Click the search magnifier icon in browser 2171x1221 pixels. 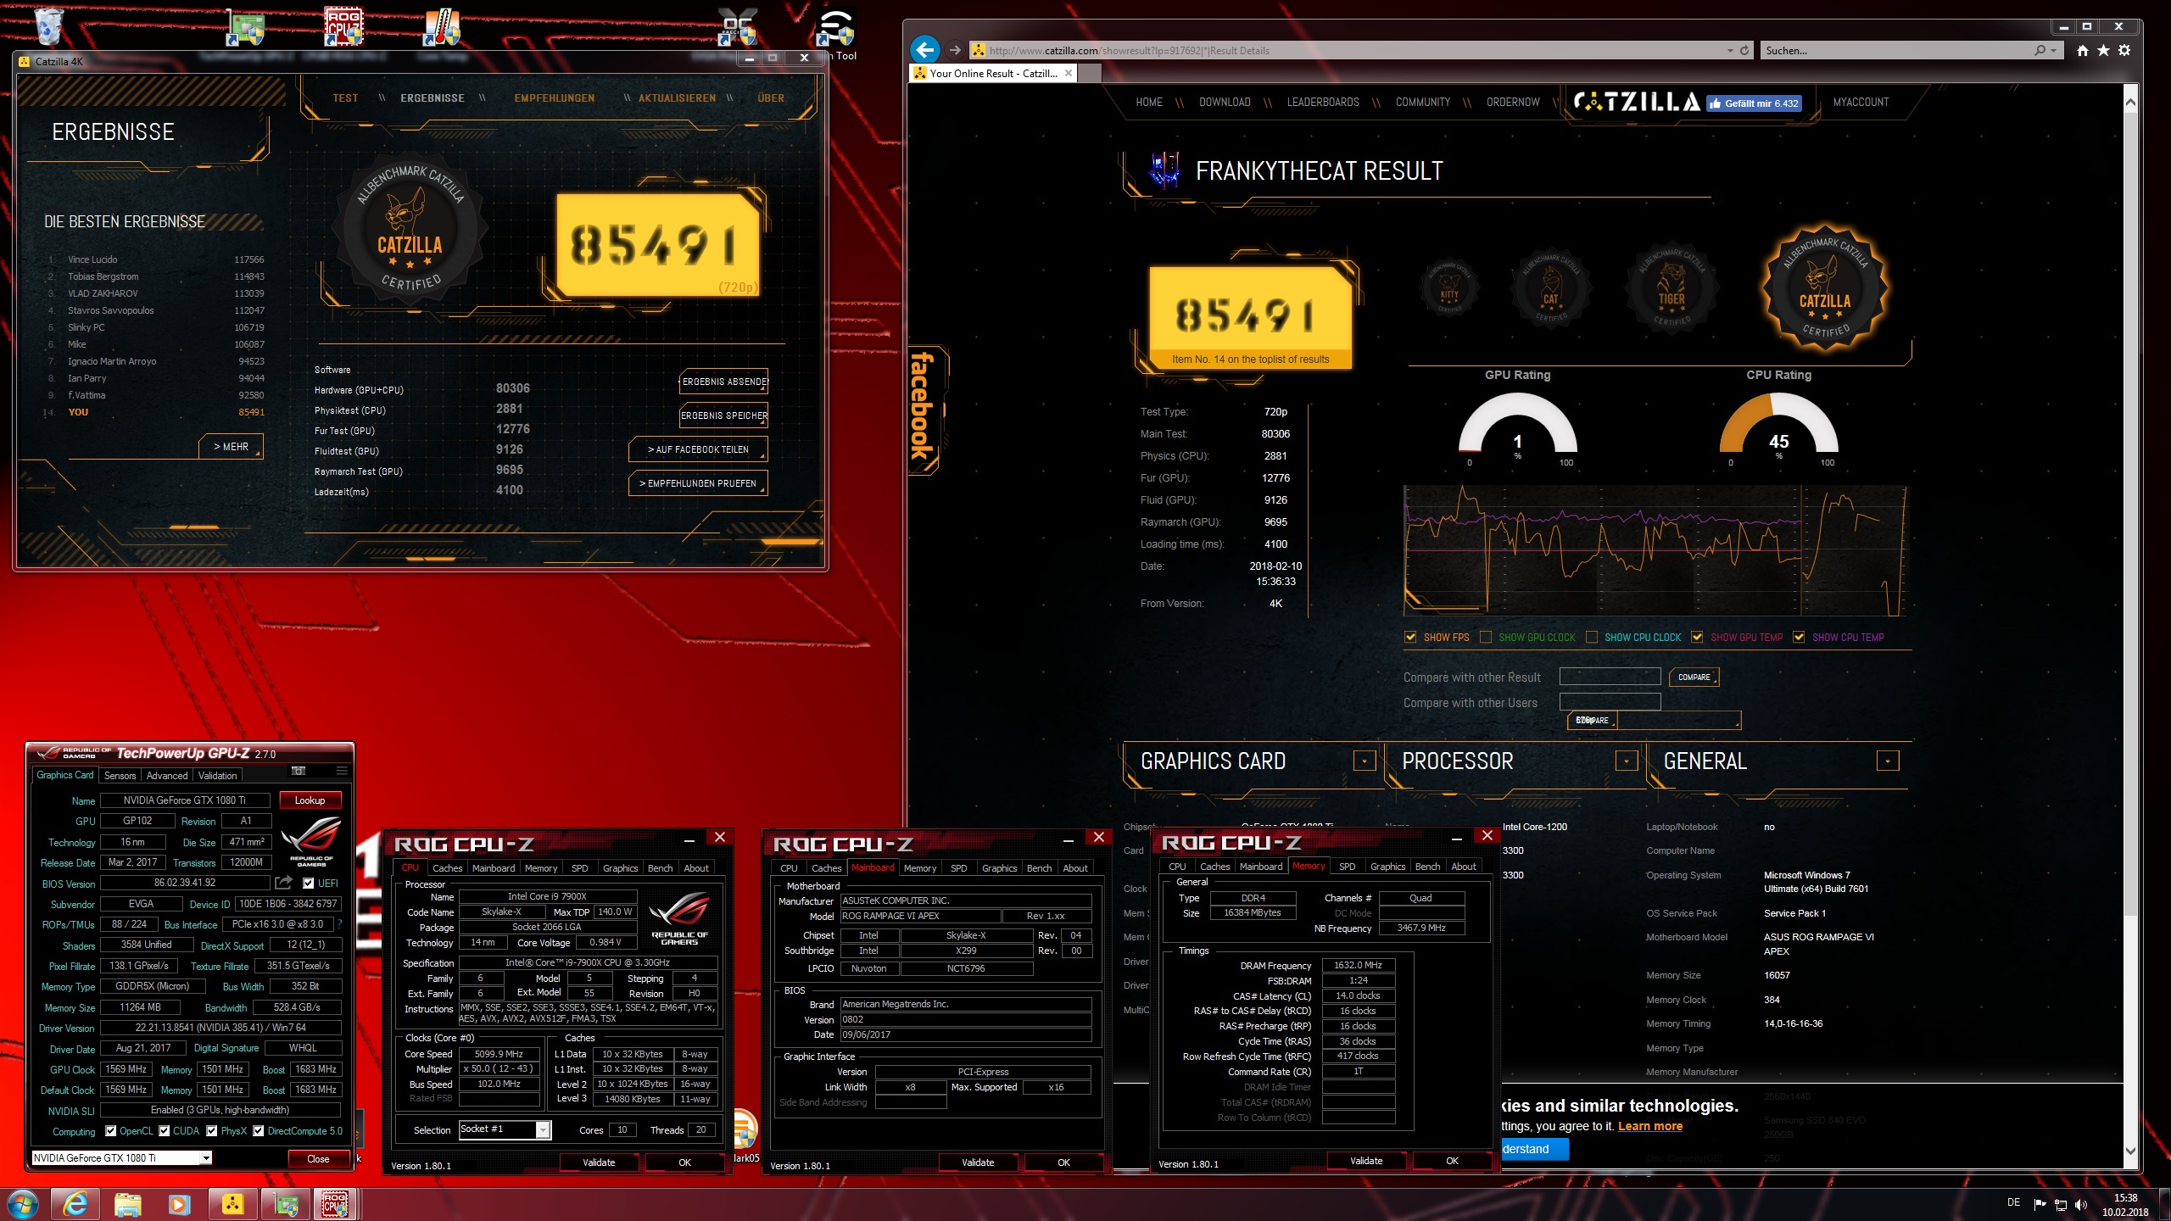[2040, 51]
